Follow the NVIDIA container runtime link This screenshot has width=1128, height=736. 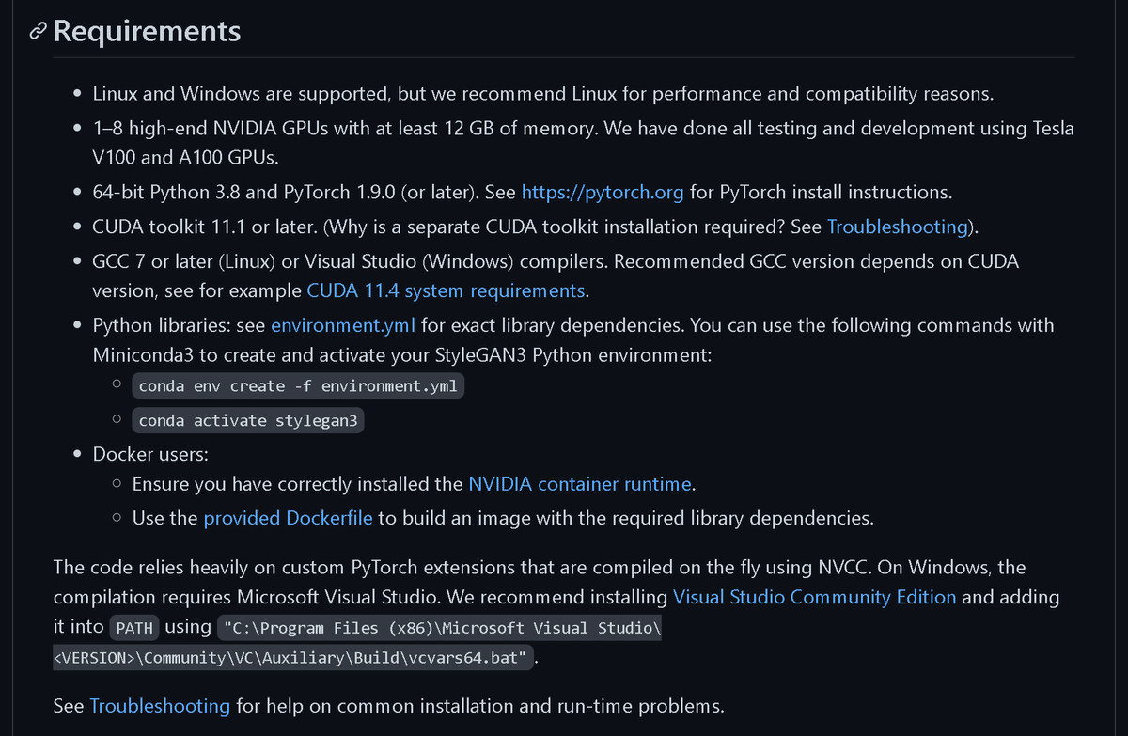click(580, 485)
